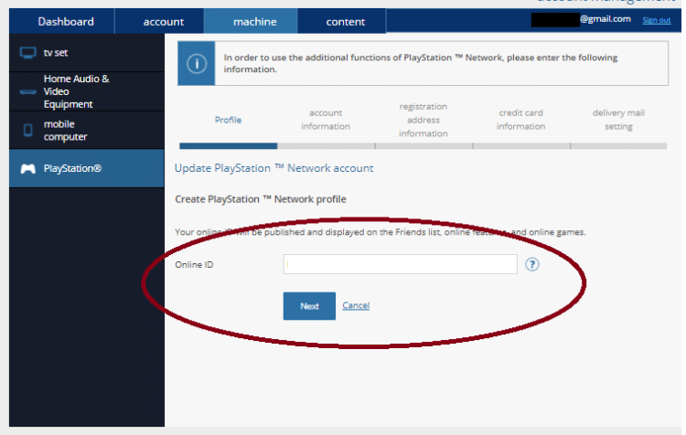Select tv set in the sidebar
Screen dimensions: 686x435
pyautogui.click(x=87, y=53)
